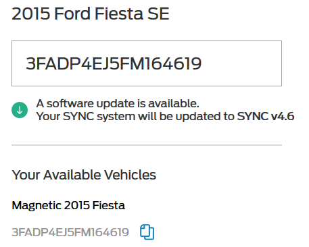Click the white arrow inside the green circle
Viewport: 309px width, 247px height.
click(x=20, y=110)
